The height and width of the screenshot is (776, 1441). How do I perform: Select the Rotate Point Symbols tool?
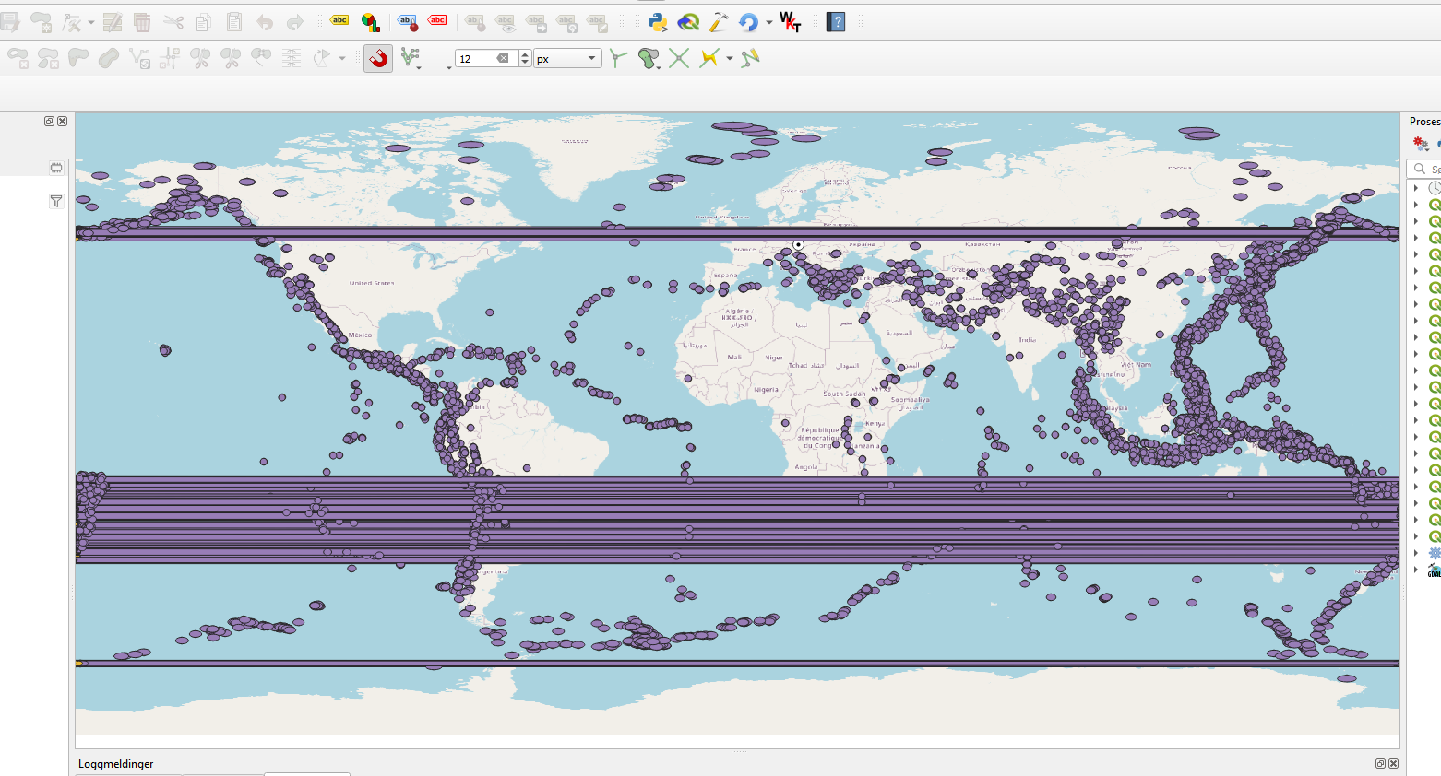tap(322, 58)
